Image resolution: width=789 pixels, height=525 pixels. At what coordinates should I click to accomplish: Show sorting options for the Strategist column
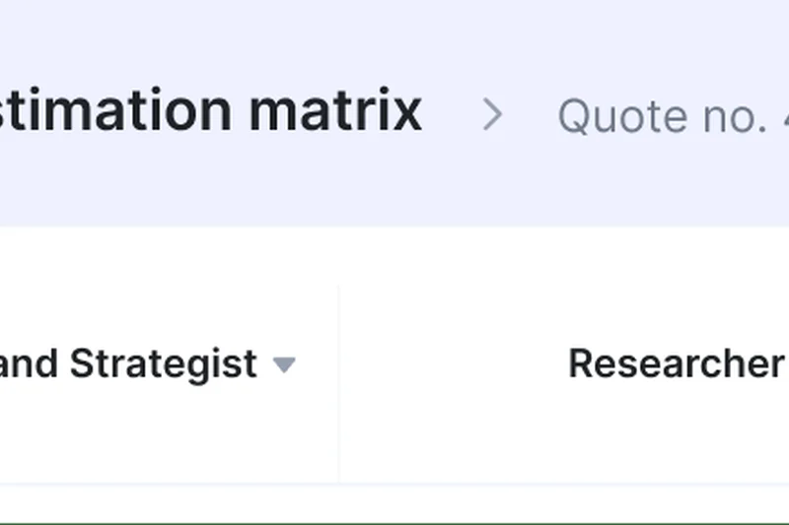tap(284, 365)
